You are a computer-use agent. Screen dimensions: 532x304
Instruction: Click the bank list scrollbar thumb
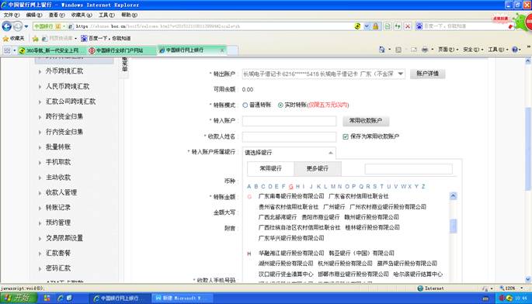click(454, 226)
